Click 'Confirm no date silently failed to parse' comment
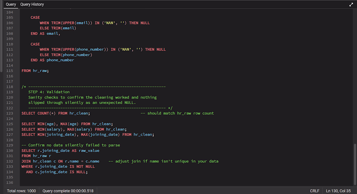This screenshot has width=357, height=194. pos(70,145)
